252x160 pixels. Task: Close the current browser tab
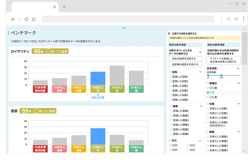(x=54, y=7)
